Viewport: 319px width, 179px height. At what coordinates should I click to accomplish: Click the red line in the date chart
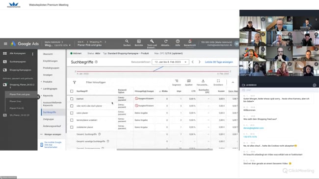click(x=153, y=71)
